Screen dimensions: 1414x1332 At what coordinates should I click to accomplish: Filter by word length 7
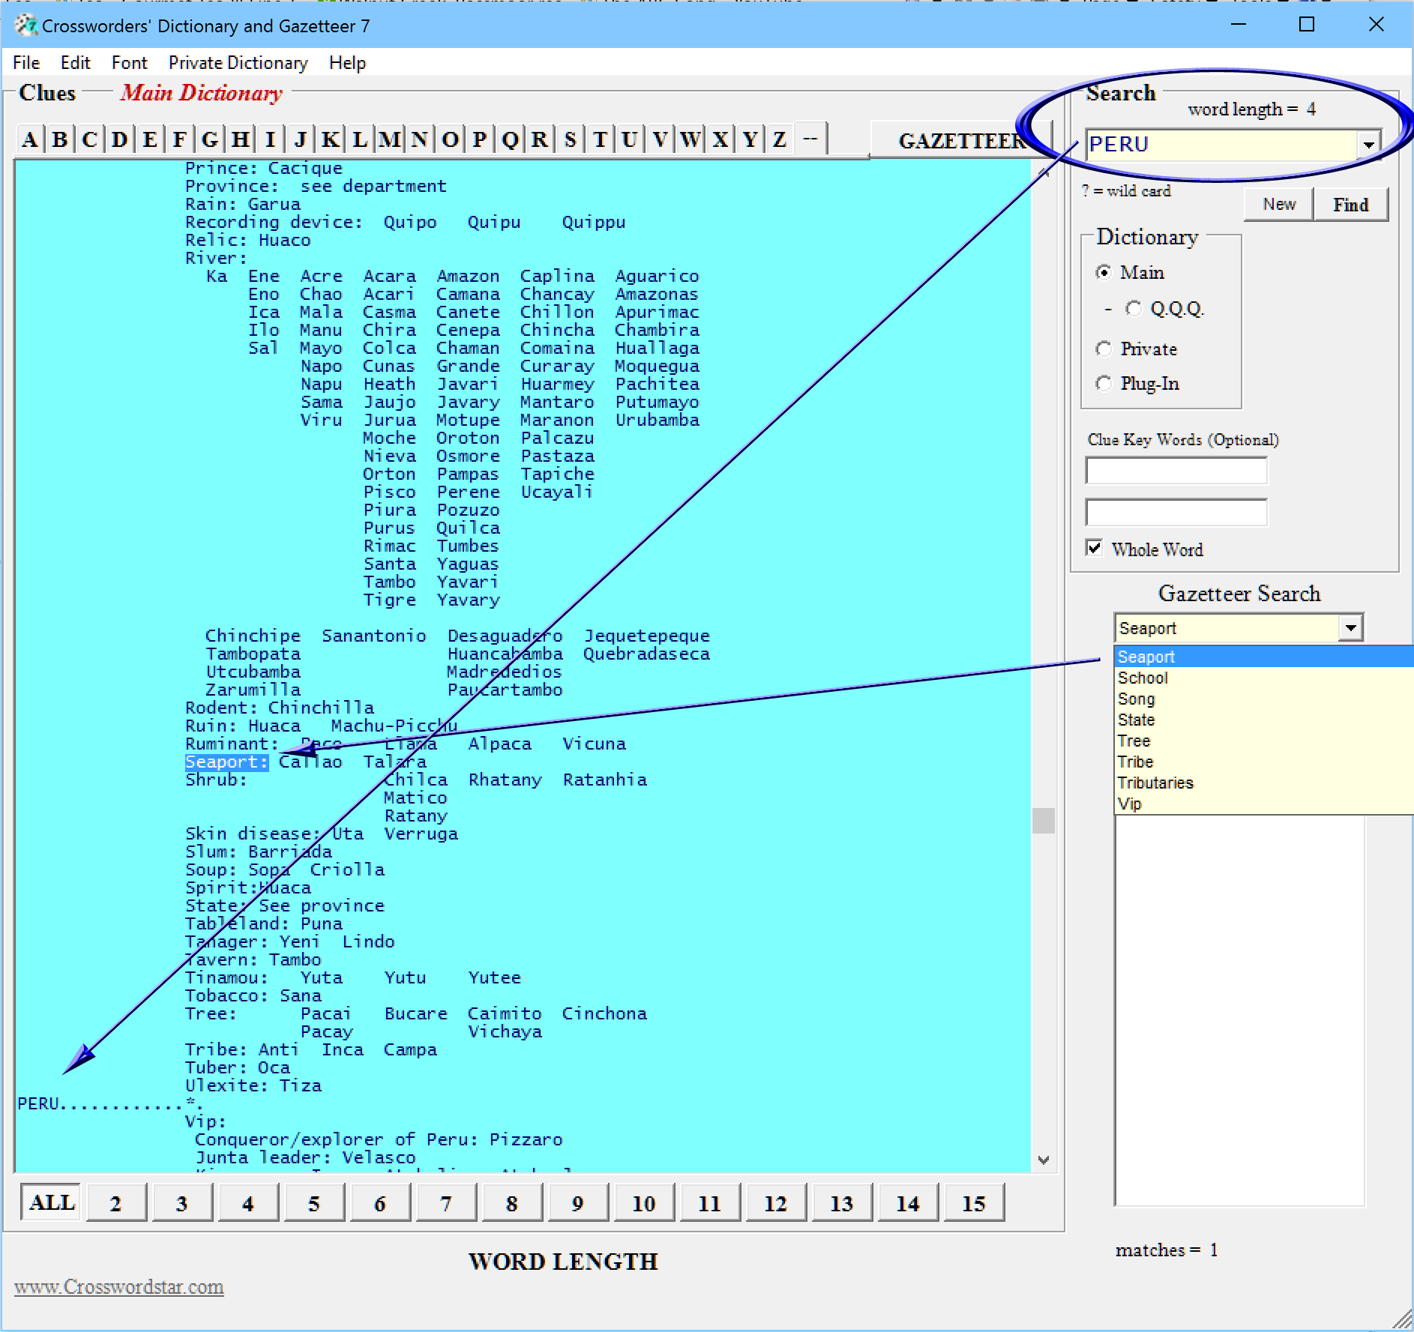pos(446,1203)
